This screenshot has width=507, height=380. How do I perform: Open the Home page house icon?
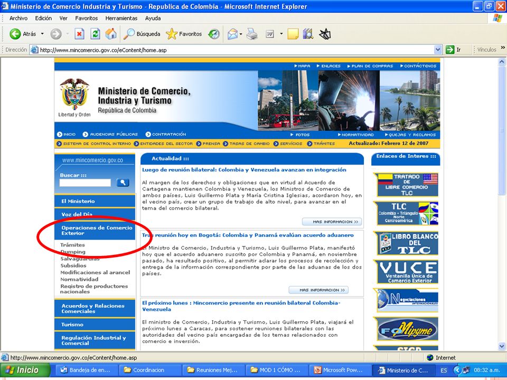click(x=111, y=34)
